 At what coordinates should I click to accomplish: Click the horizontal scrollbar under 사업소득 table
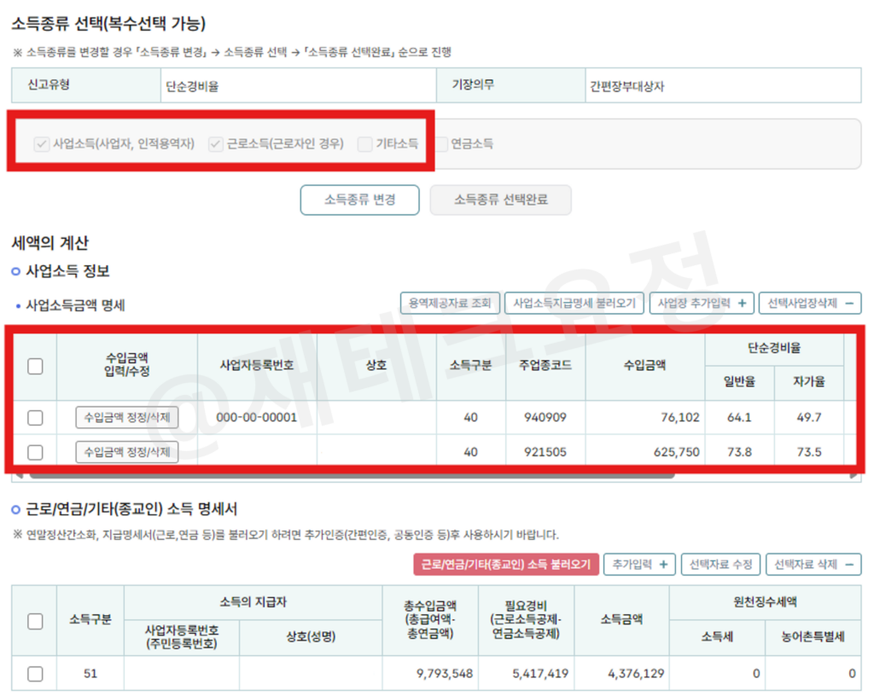(351, 476)
